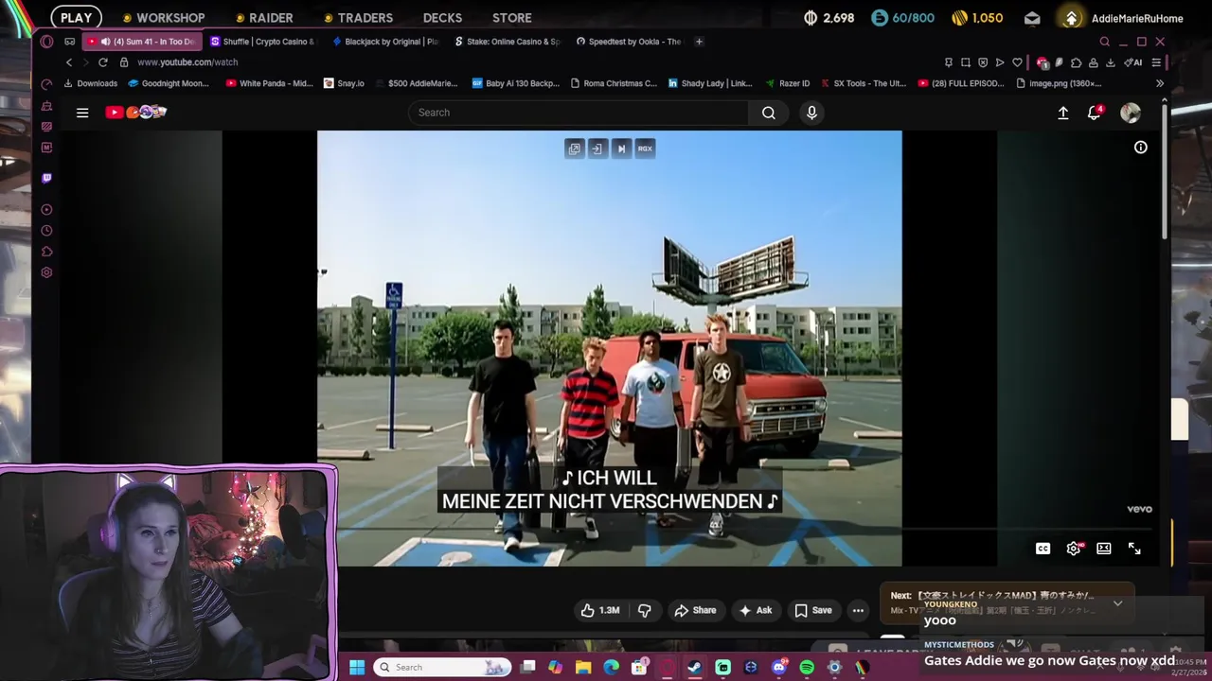Expand the Next video chevron

point(1117,603)
